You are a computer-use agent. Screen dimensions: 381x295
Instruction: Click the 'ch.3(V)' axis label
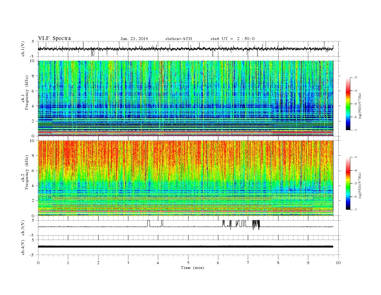click(x=23, y=228)
